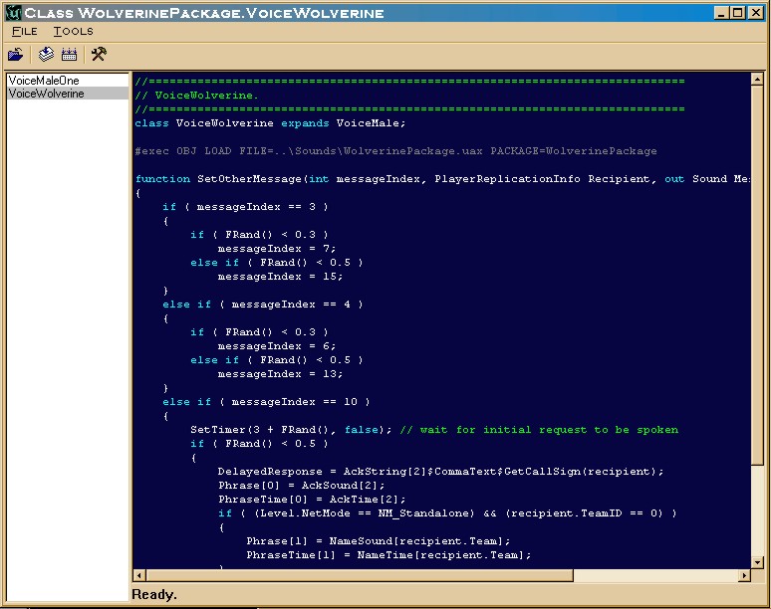
Task: Click the export stacked-pages toolbar icon
Action: click(x=46, y=54)
